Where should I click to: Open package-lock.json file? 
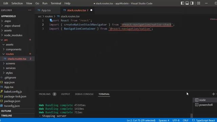(x=15, y=96)
